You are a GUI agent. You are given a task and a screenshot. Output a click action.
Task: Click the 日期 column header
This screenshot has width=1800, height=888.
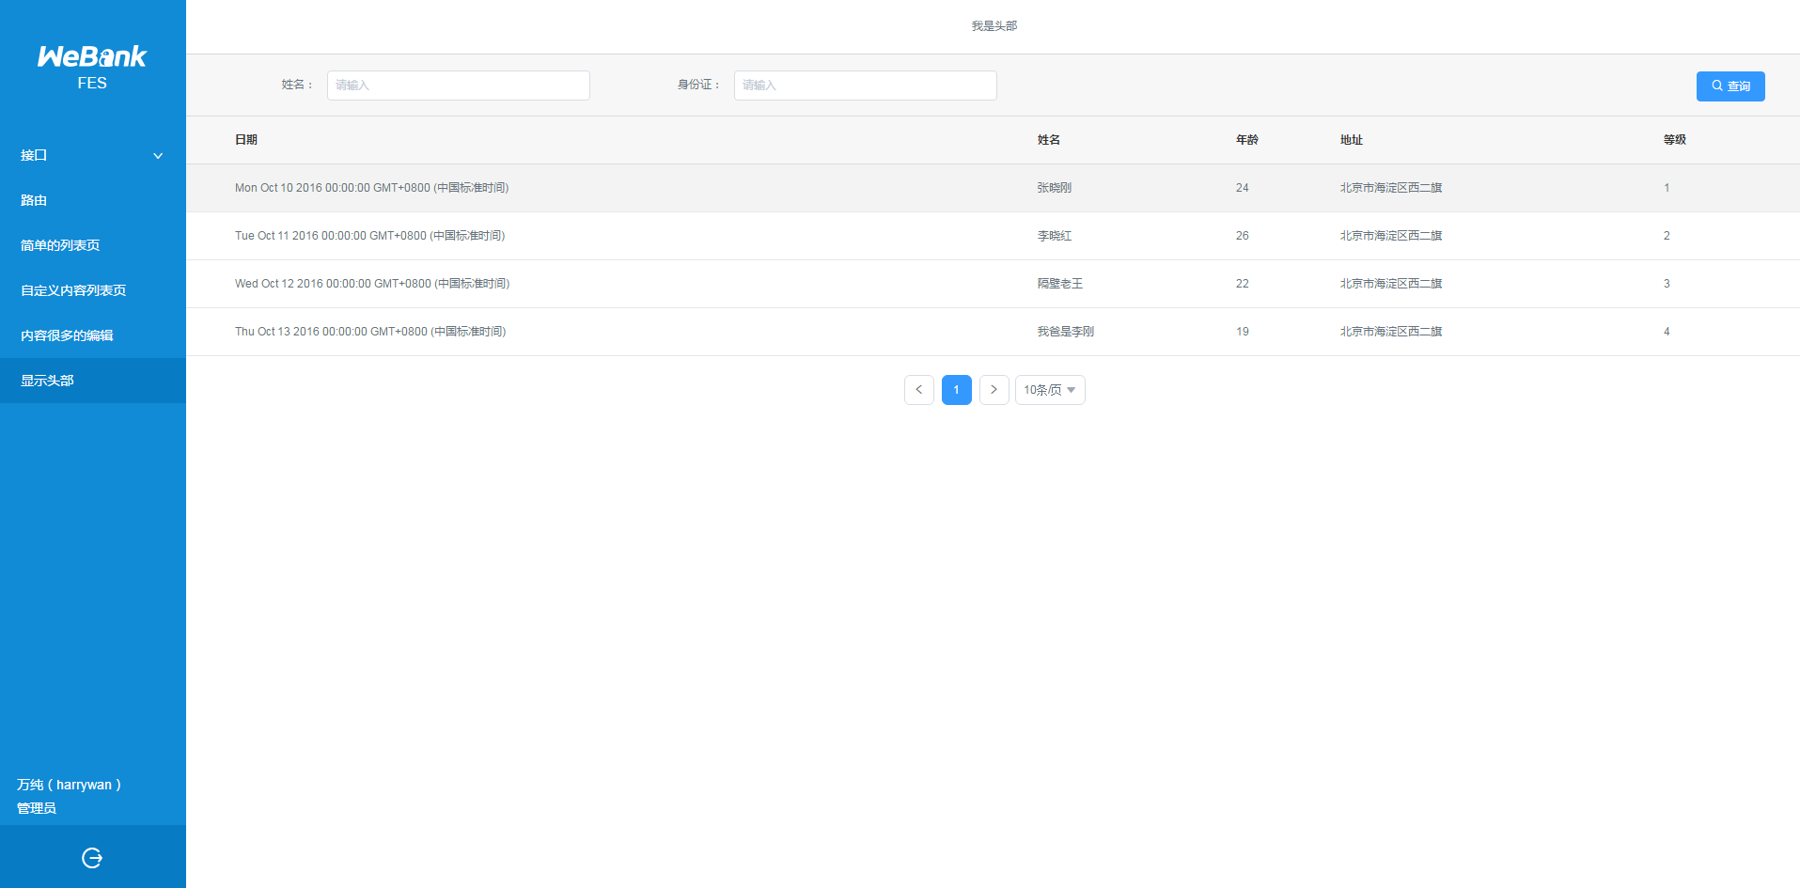point(246,140)
